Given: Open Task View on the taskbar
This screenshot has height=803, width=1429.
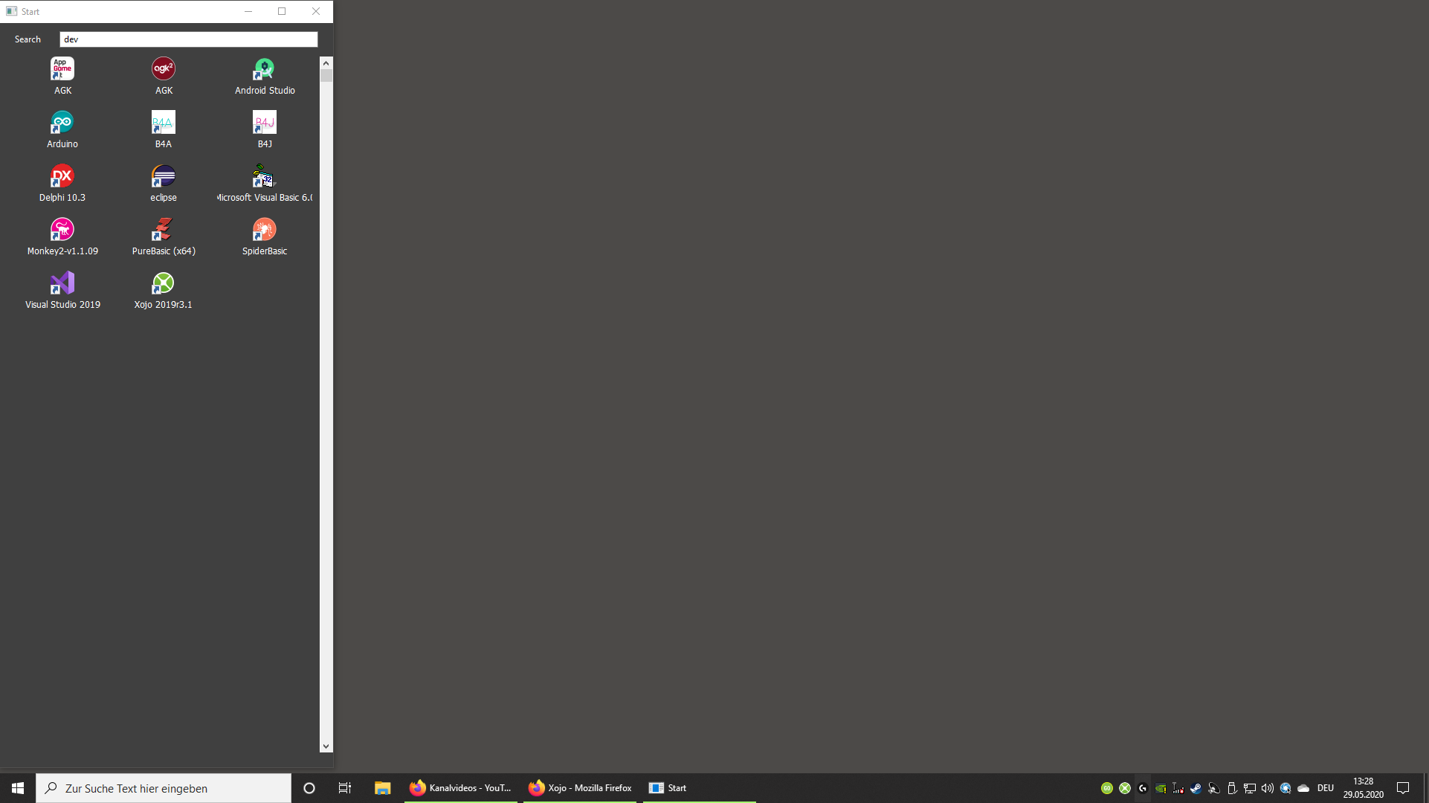Looking at the screenshot, I should pyautogui.click(x=345, y=788).
